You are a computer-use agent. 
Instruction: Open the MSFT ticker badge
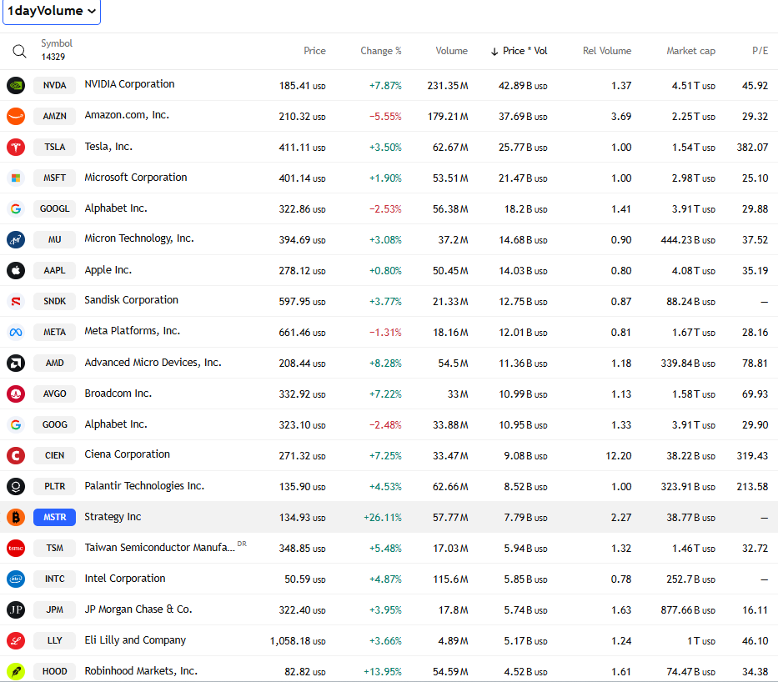point(54,178)
